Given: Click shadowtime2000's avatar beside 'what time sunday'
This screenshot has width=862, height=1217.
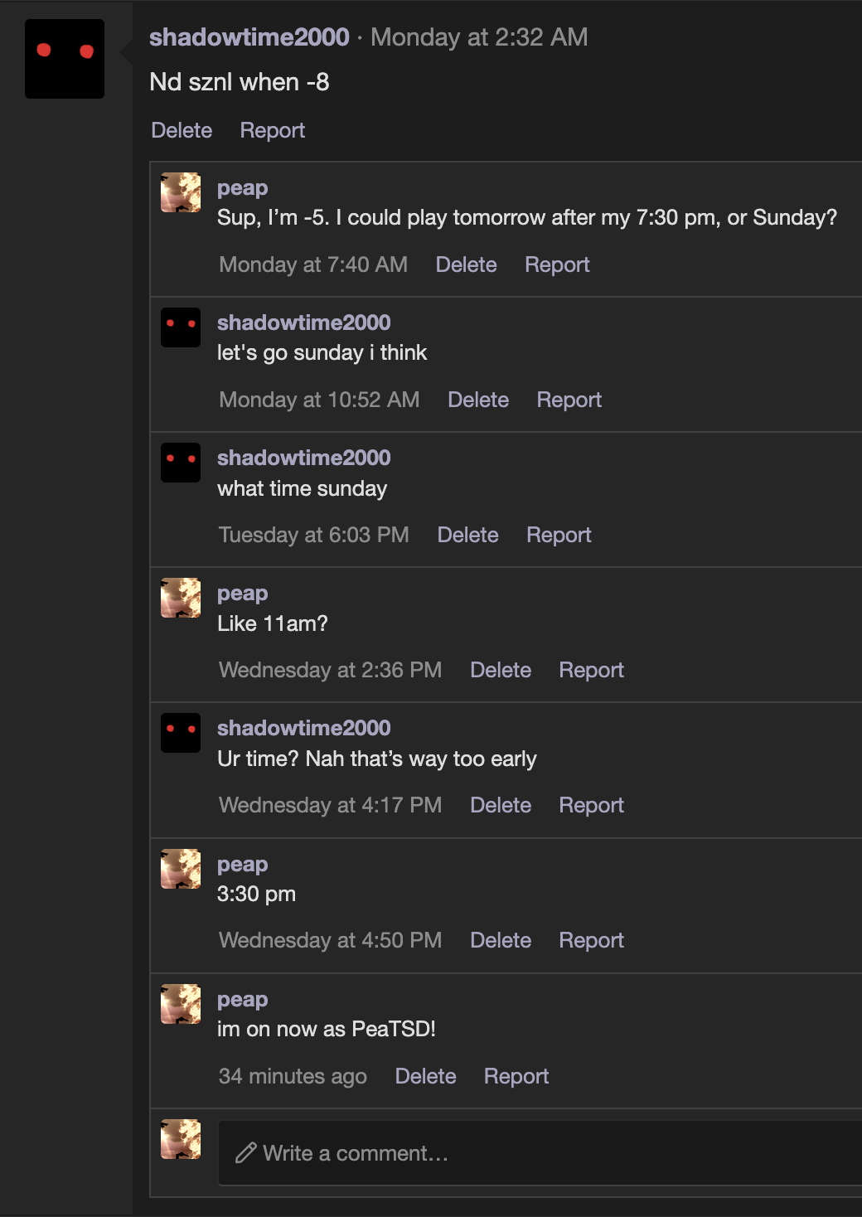Looking at the screenshot, I should point(180,463).
